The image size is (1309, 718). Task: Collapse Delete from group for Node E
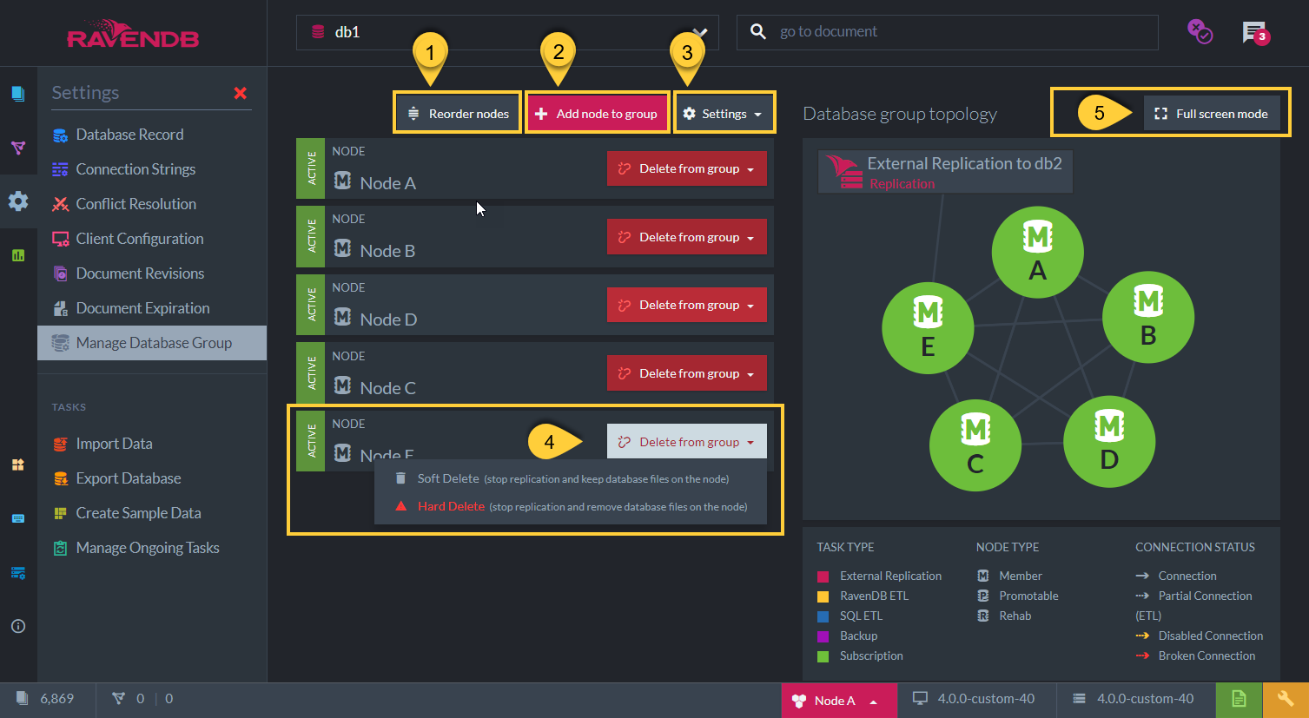(687, 441)
